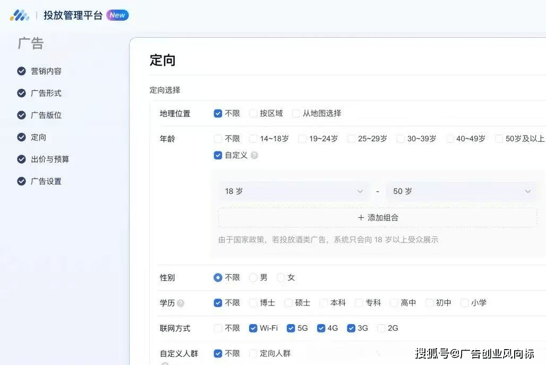Click the help icon next to 学历
This screenshot has height=365, width=546.
pos(181,303)
